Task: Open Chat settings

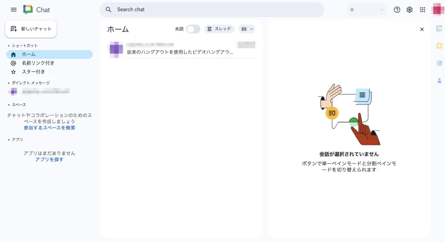Action: pyautogui.click(x=409, y=10)
